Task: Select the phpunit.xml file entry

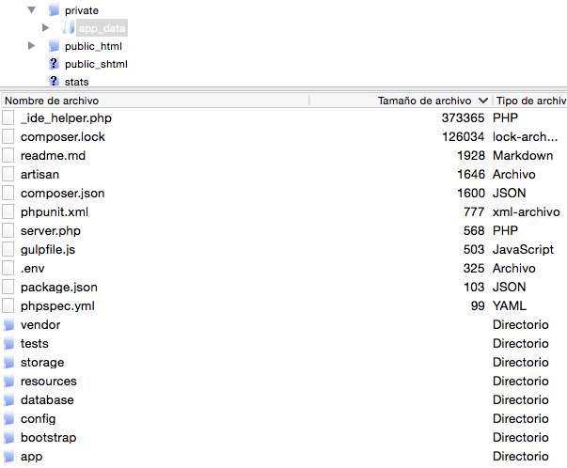Action: pyautogui.click(x=54, y=212)
